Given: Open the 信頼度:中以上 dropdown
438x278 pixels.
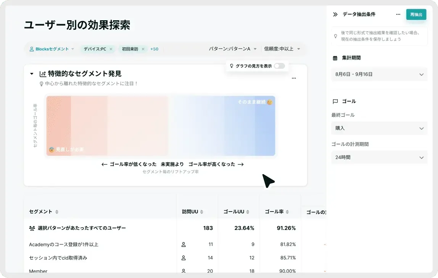Looking at the screenshot, I should click(282, 49).
